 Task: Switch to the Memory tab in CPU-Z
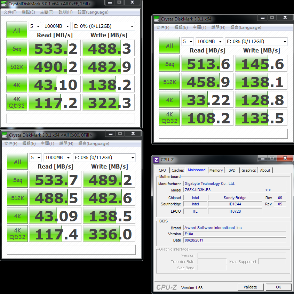click(216, 170)
